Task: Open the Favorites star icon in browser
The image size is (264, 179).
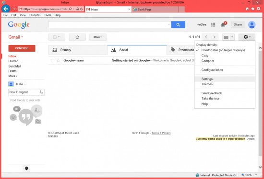Action: tap(252, 9)
